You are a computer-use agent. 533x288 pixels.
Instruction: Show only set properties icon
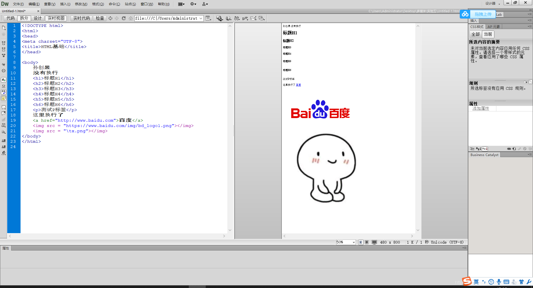point(485,149)
